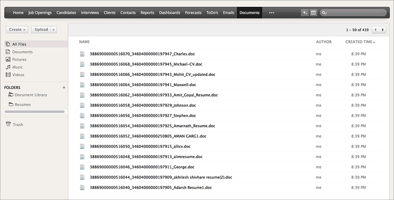The image size is (394, 200).
Task: Go to next page of files
Action: [383, 30]
